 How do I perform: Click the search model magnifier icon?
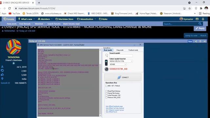107,55
